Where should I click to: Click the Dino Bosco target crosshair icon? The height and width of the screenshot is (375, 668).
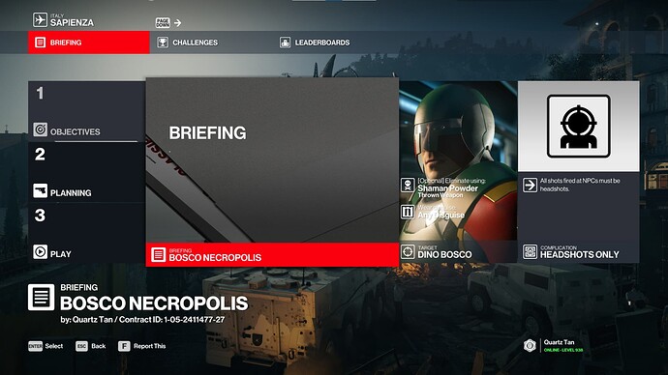click(408, 251)
